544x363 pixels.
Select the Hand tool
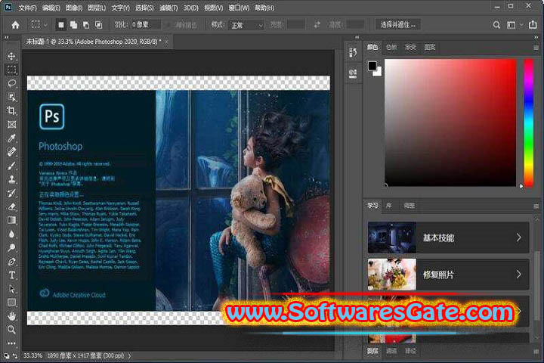(11, 316)
